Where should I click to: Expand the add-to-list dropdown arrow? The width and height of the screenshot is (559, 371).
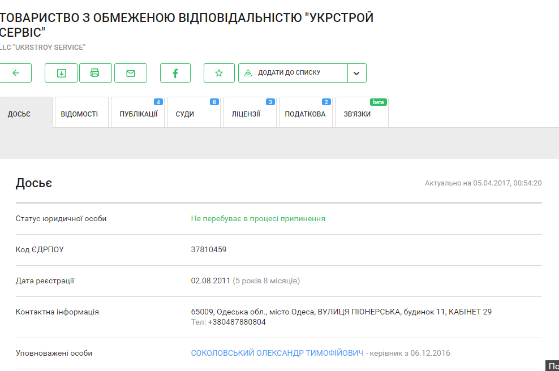pos(356,73)
